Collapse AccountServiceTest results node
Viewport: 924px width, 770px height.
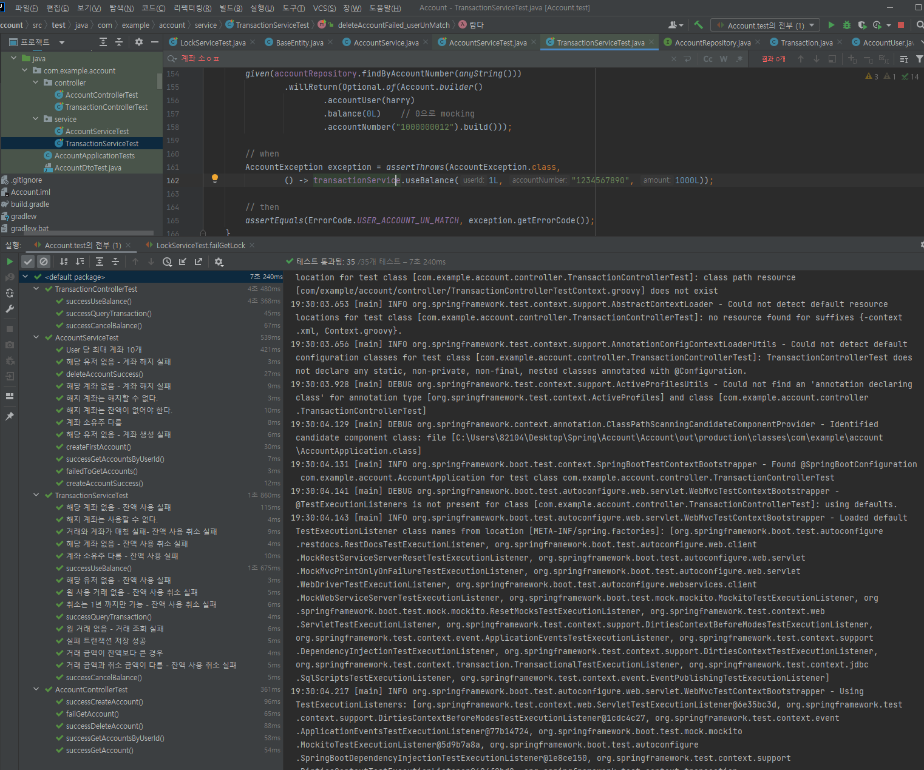pos(36,337)
